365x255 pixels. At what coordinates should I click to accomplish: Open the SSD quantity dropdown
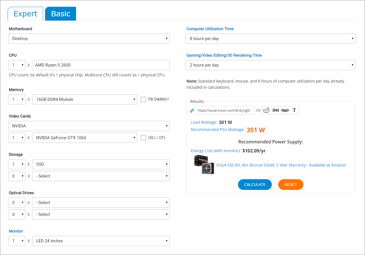[x=17, y=164]
